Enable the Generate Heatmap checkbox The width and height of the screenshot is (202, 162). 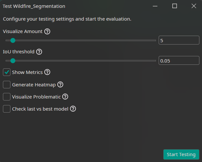7,85
